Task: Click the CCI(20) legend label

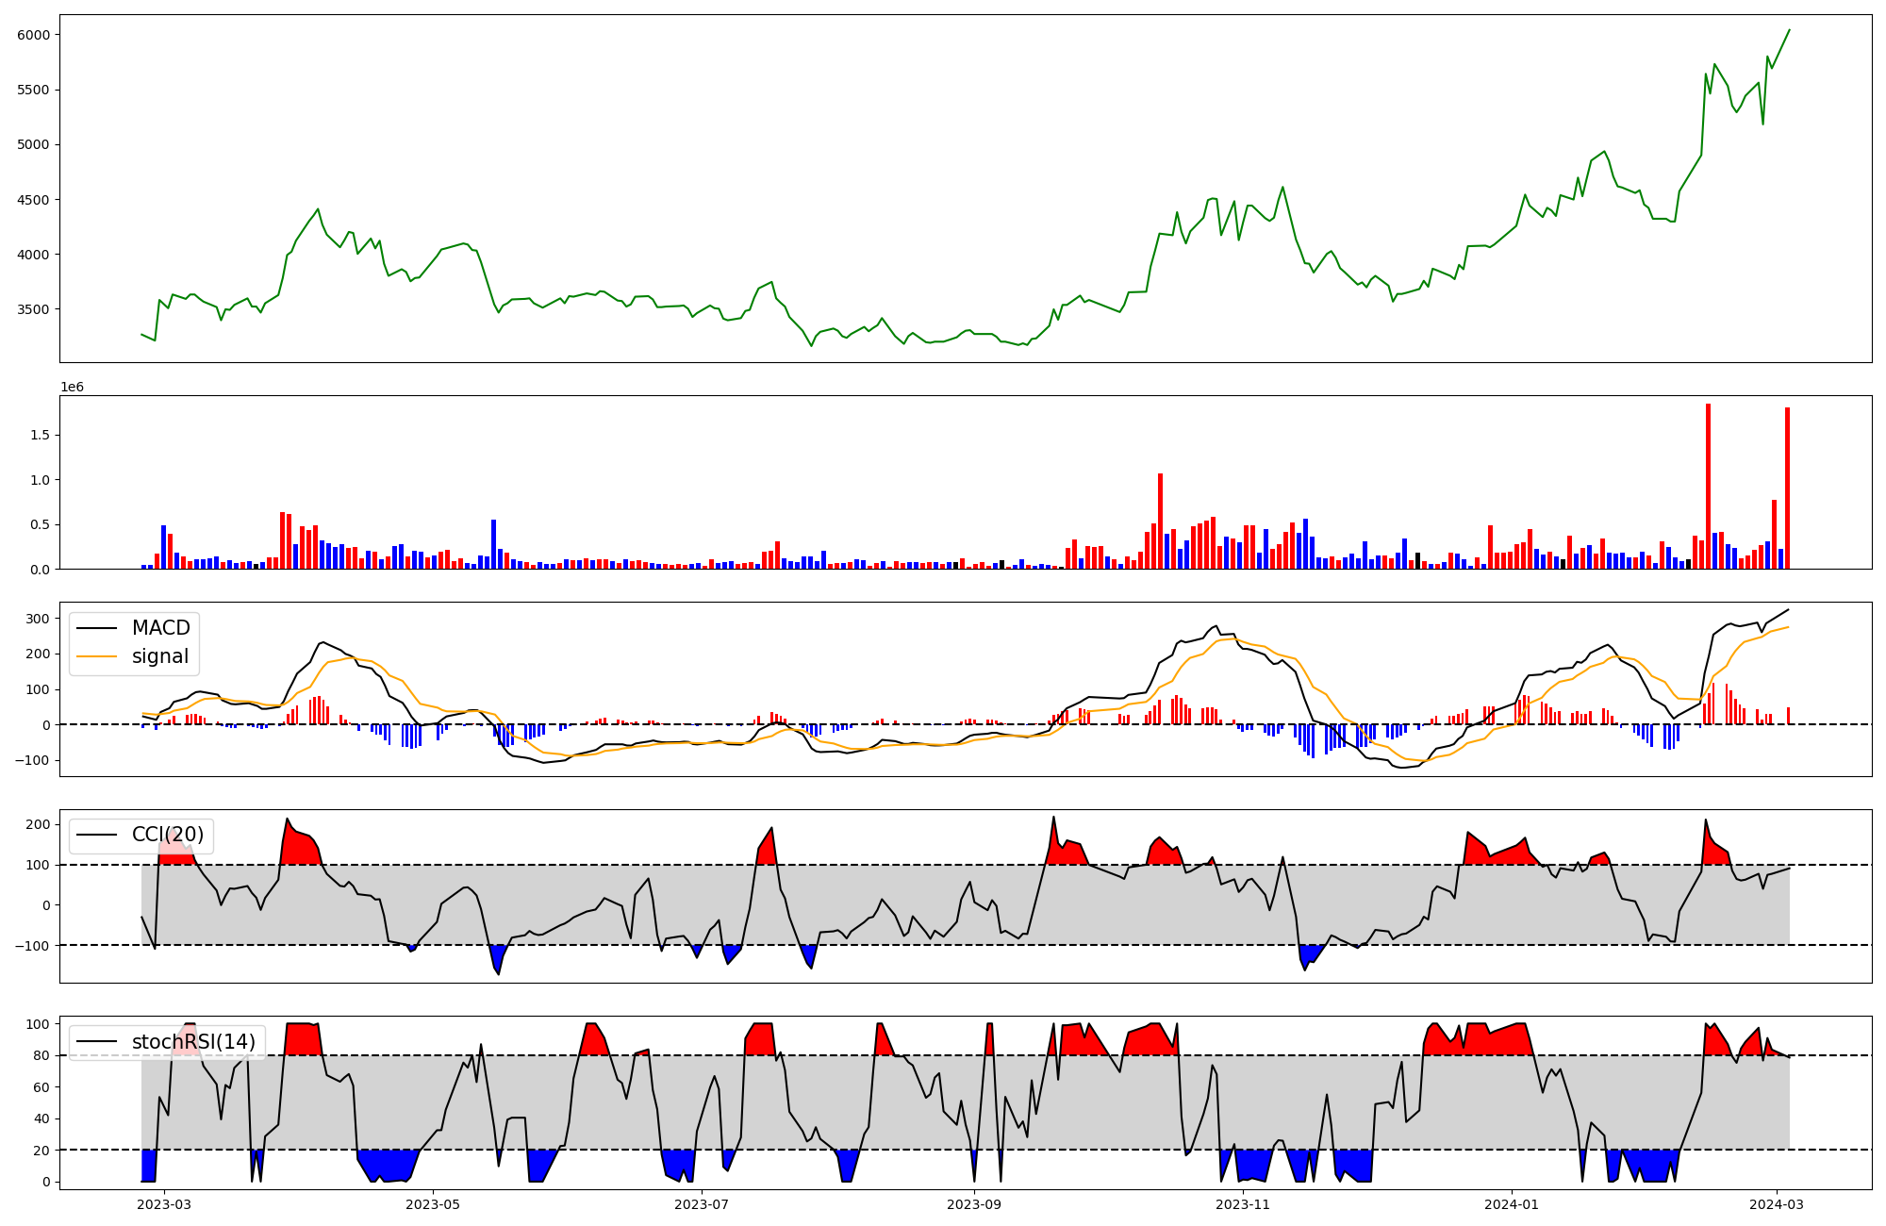Action: click(167, 835)
